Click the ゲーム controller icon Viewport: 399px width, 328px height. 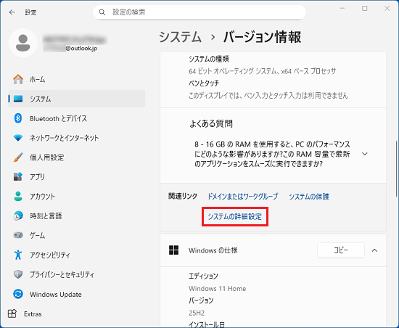[18, 235]
